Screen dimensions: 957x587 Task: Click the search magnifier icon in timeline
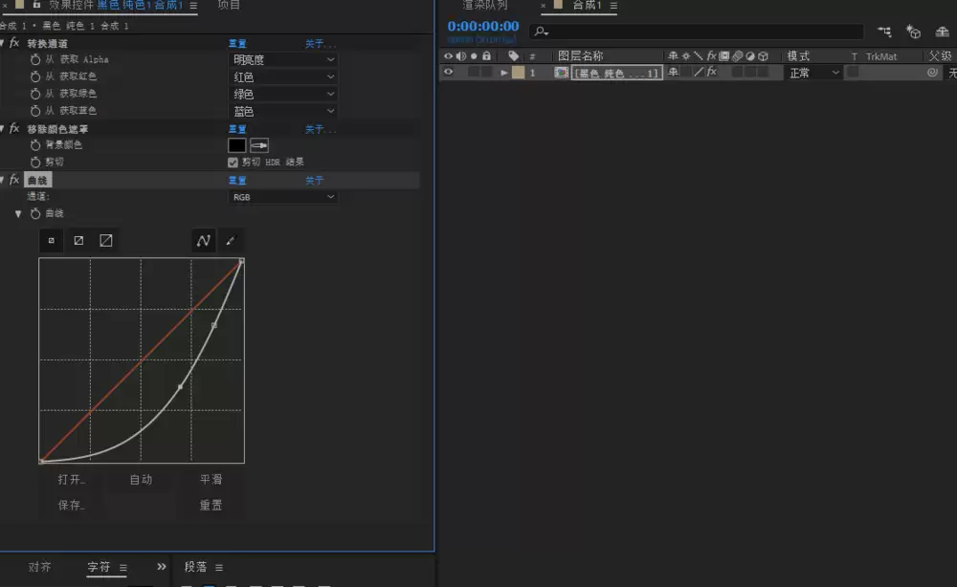(x=541, y=32)
